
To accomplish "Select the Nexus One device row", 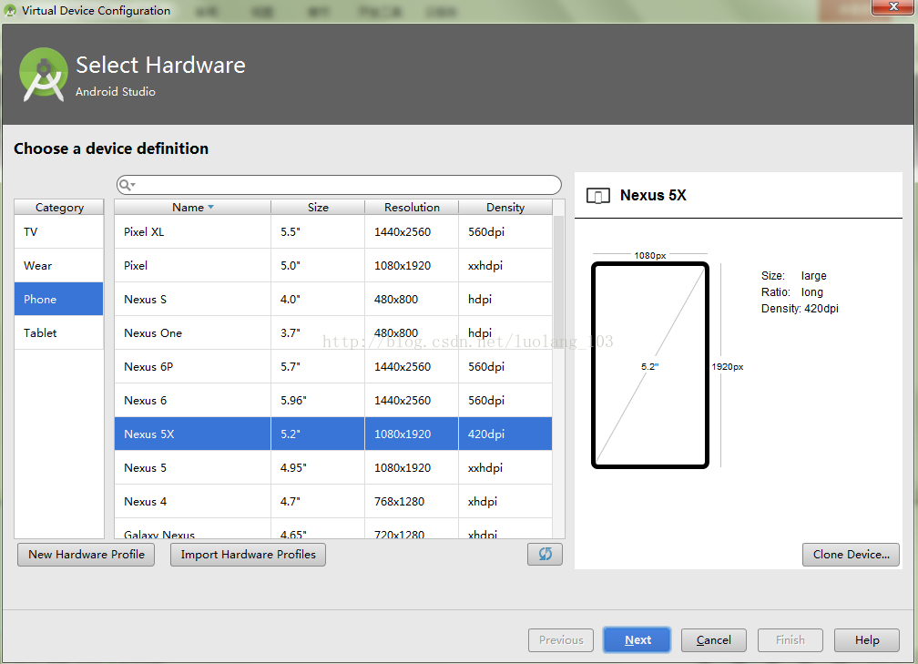I will (x=333, y=333).
